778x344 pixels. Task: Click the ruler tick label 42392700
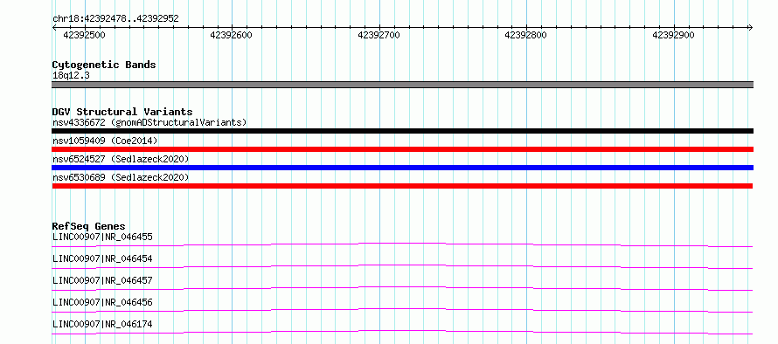coord(379,35)
